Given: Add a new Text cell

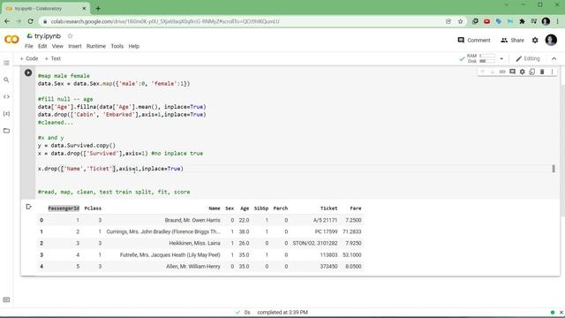Looking at the screenshot, I should point(52,58).
